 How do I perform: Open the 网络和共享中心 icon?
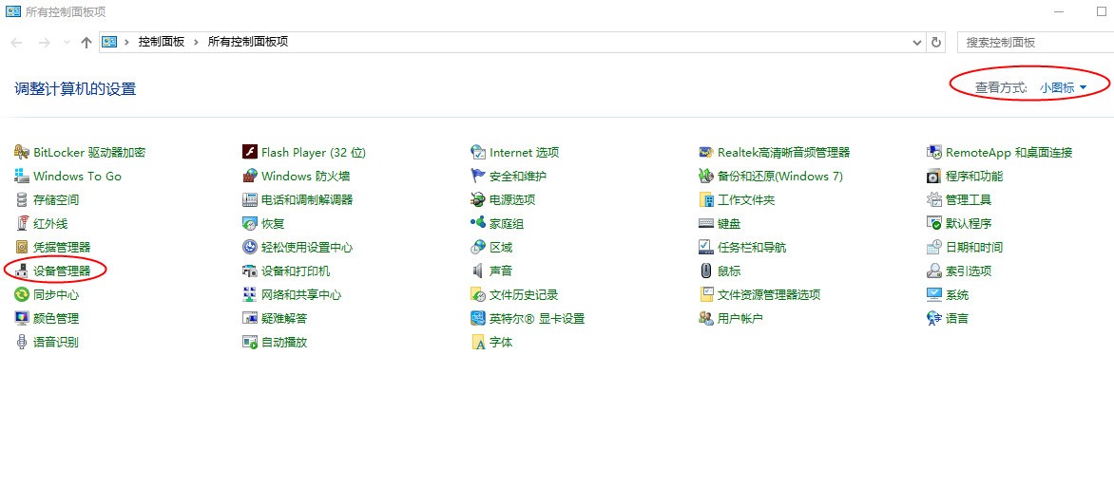tap(249, 294)
